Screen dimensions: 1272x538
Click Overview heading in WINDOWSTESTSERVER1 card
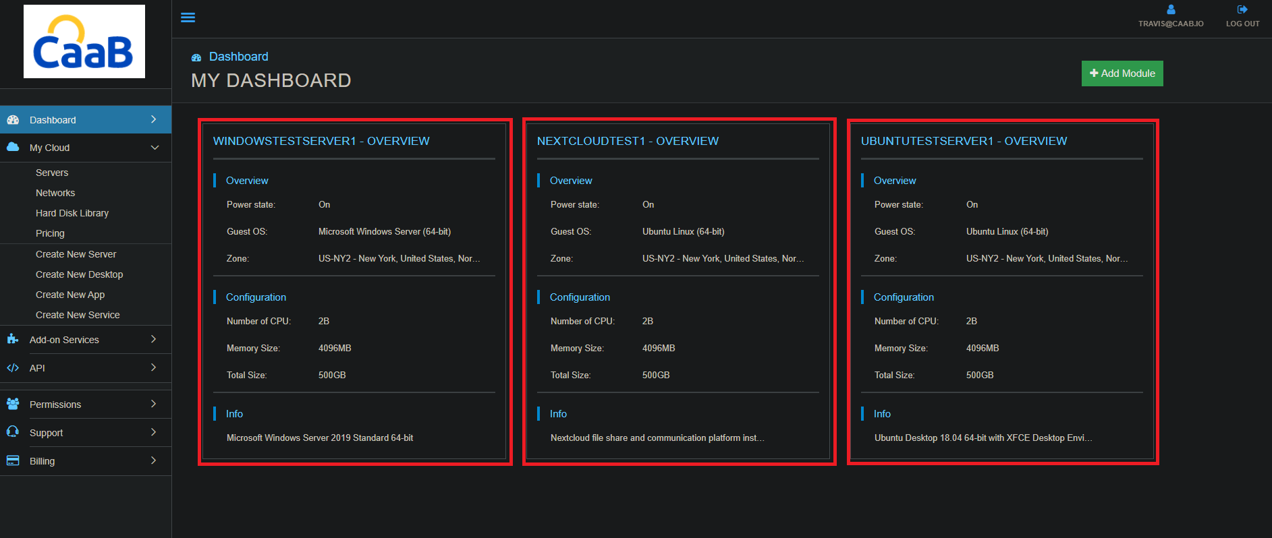tap(247, 181)
